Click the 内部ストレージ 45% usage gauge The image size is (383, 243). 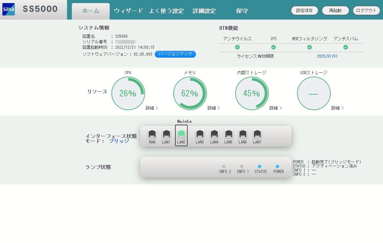click(x=252, y=93)
